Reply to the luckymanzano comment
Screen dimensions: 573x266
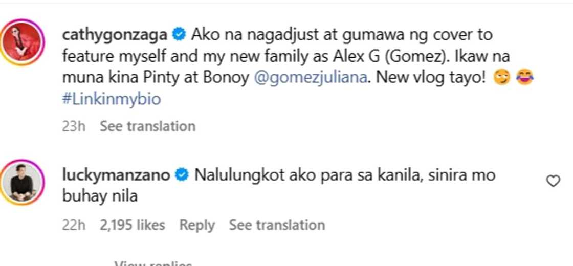pyautogui.click(x=197, y=225)
